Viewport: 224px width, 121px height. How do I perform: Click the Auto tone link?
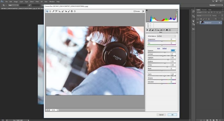pyautogui.click(x=158, y=48)
